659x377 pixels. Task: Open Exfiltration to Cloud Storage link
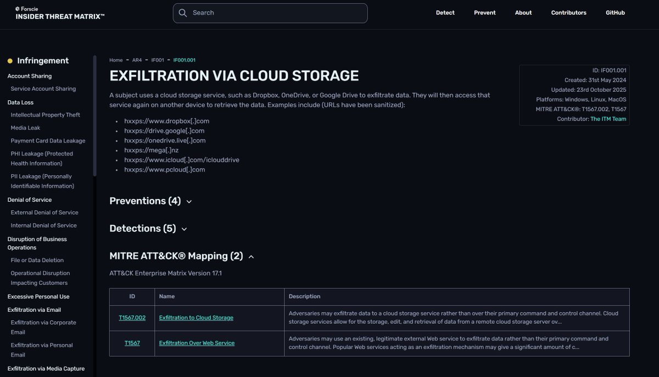[x=196, y=318]
